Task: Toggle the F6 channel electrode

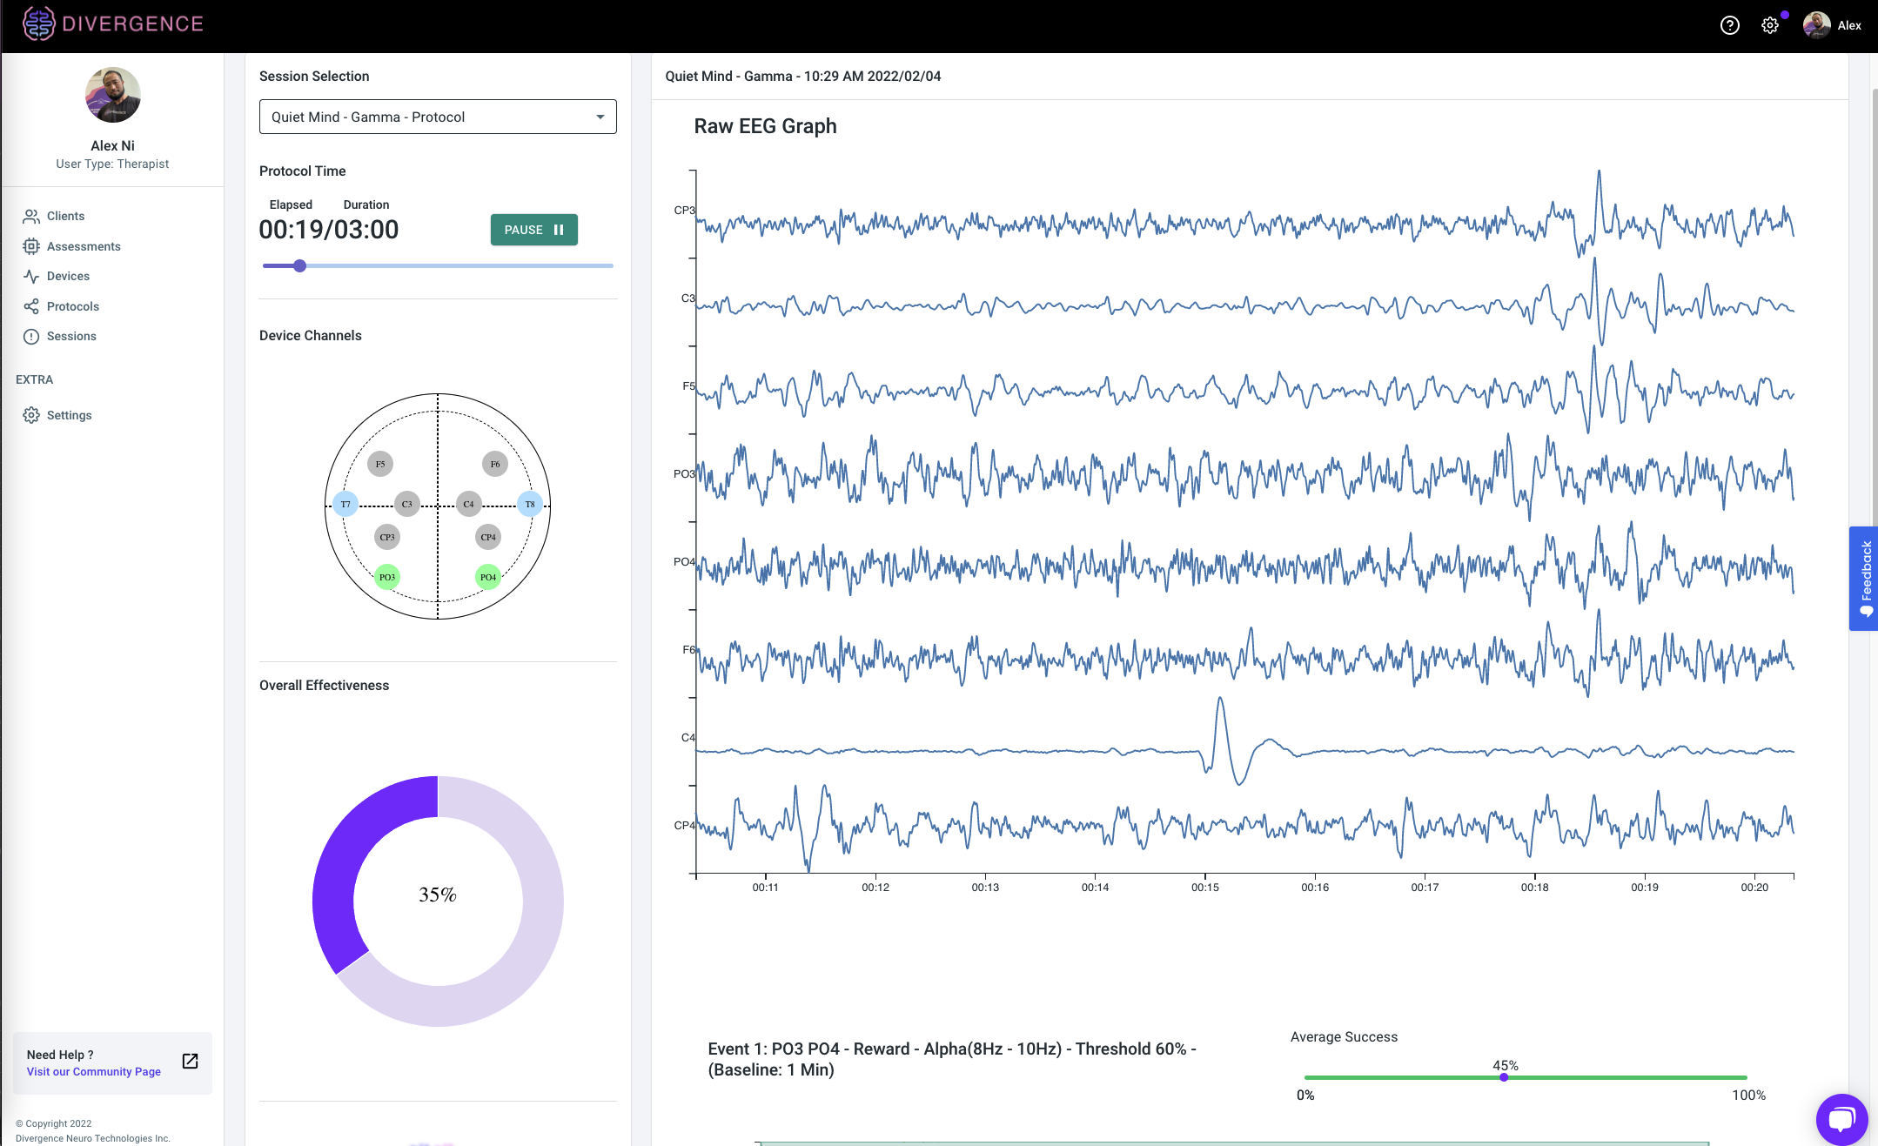Action: pyautogui.click(x=495, y=464)
